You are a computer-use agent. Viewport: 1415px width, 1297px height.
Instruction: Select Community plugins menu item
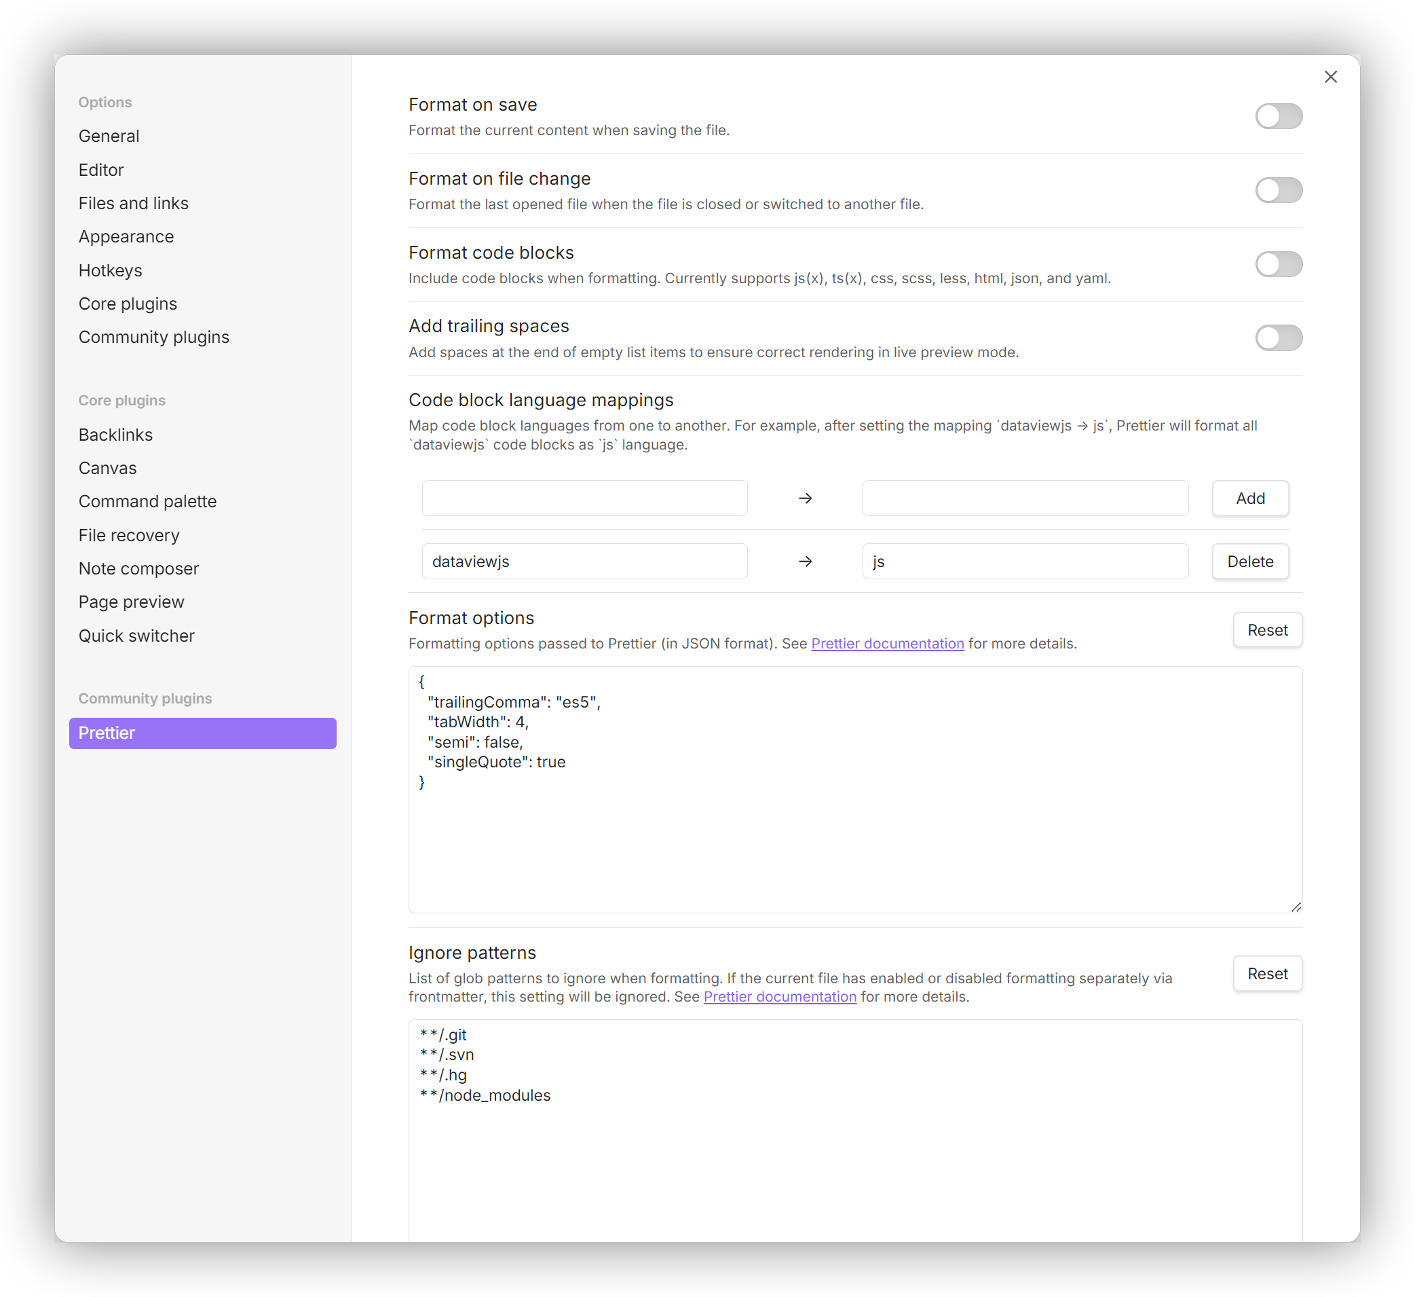click(x=154, y=335)
